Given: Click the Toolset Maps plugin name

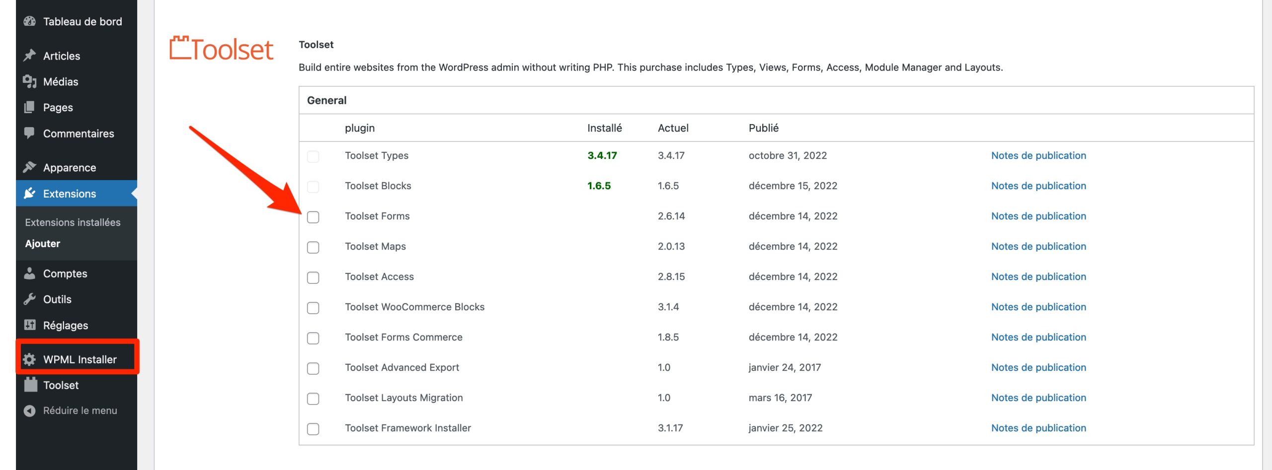Looking at the screenshot, I should tap(375, 246).
